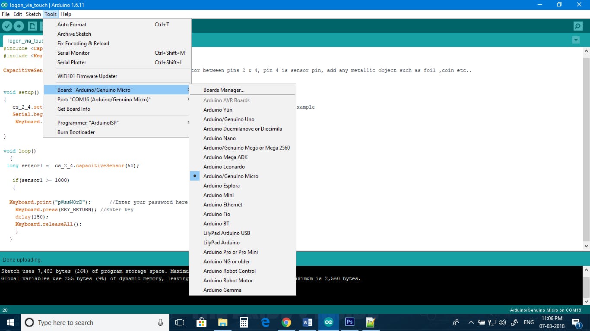The height and width of the screenshot is (331, 590).
Task: Choose Archive Sketch menu entry
Action: pyautogui.click(x=117, y=34)
